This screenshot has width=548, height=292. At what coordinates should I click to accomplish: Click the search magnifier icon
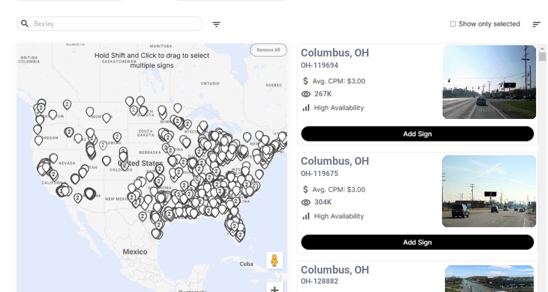pos(25,24)
